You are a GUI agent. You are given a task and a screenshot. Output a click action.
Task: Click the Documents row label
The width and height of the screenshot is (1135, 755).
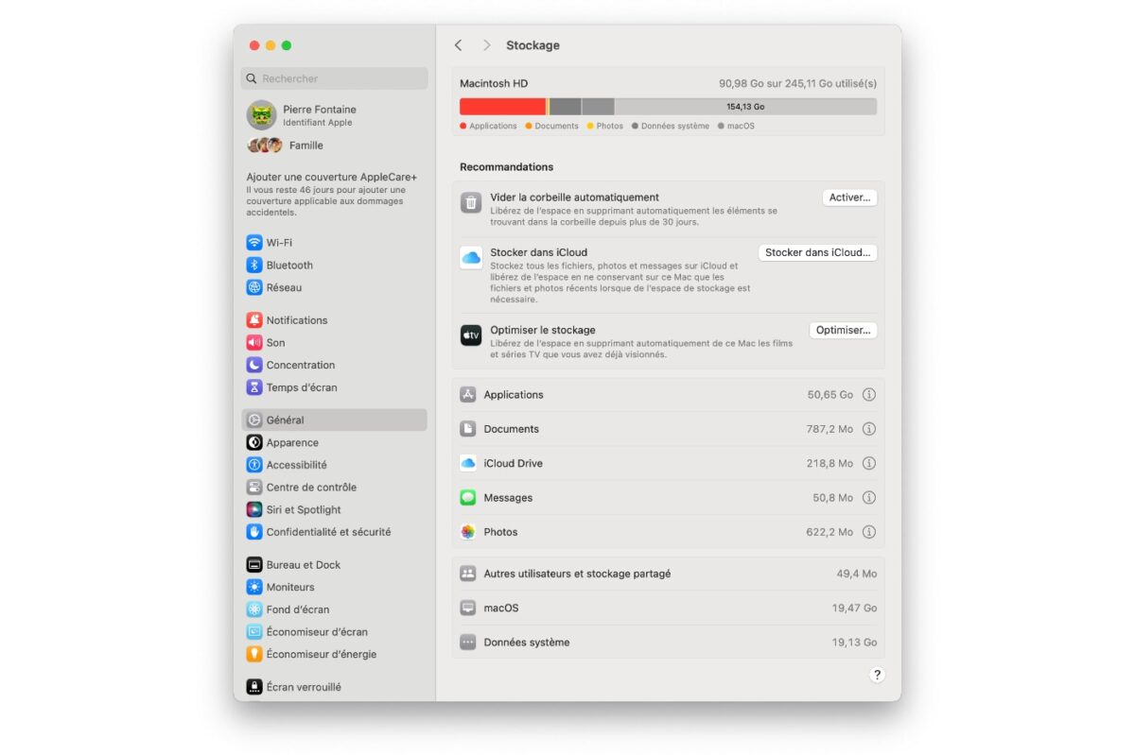coord(511,429)
